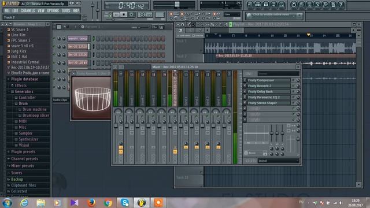The width and height of the screenshot is (370, 208).
Task: Collapse the Plugin database folder
Action: pos(24,79)
